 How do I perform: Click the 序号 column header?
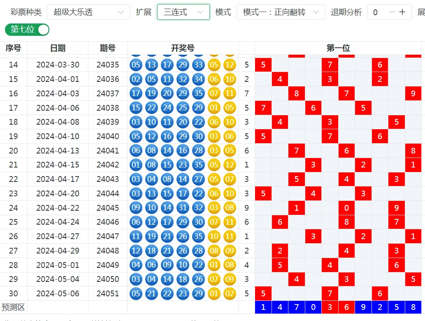pyautogui.click(x=13, y=48)
